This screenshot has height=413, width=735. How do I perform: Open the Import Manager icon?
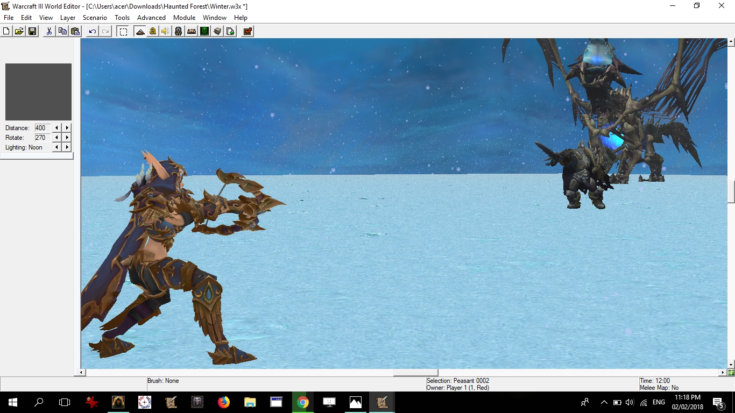pos(230,31)
